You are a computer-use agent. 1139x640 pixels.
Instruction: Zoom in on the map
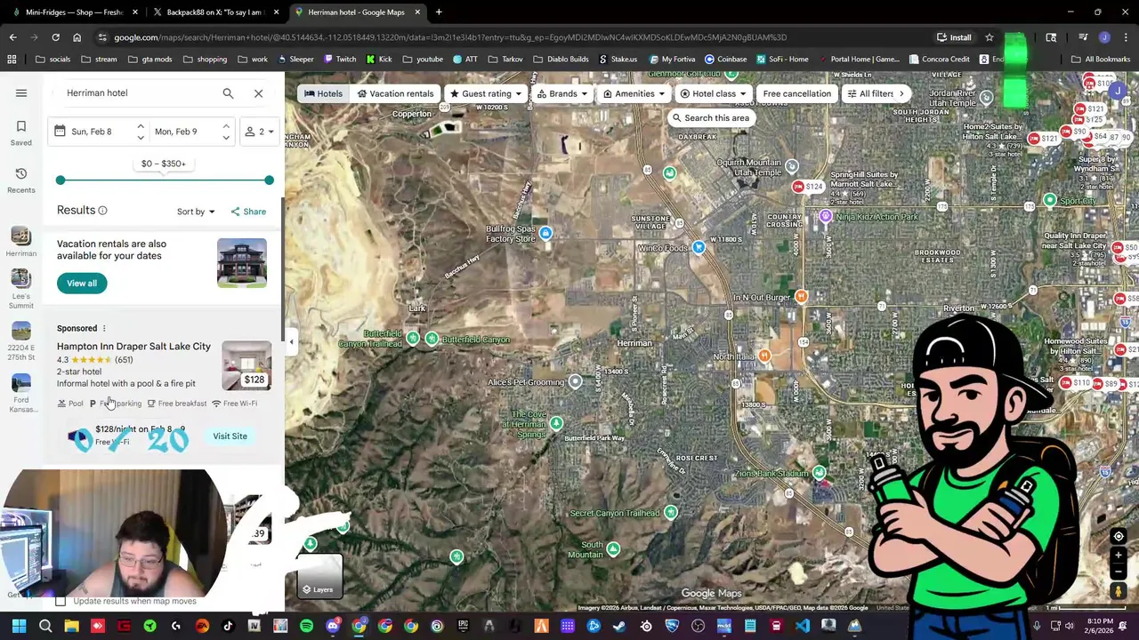tap(1119, 556)
